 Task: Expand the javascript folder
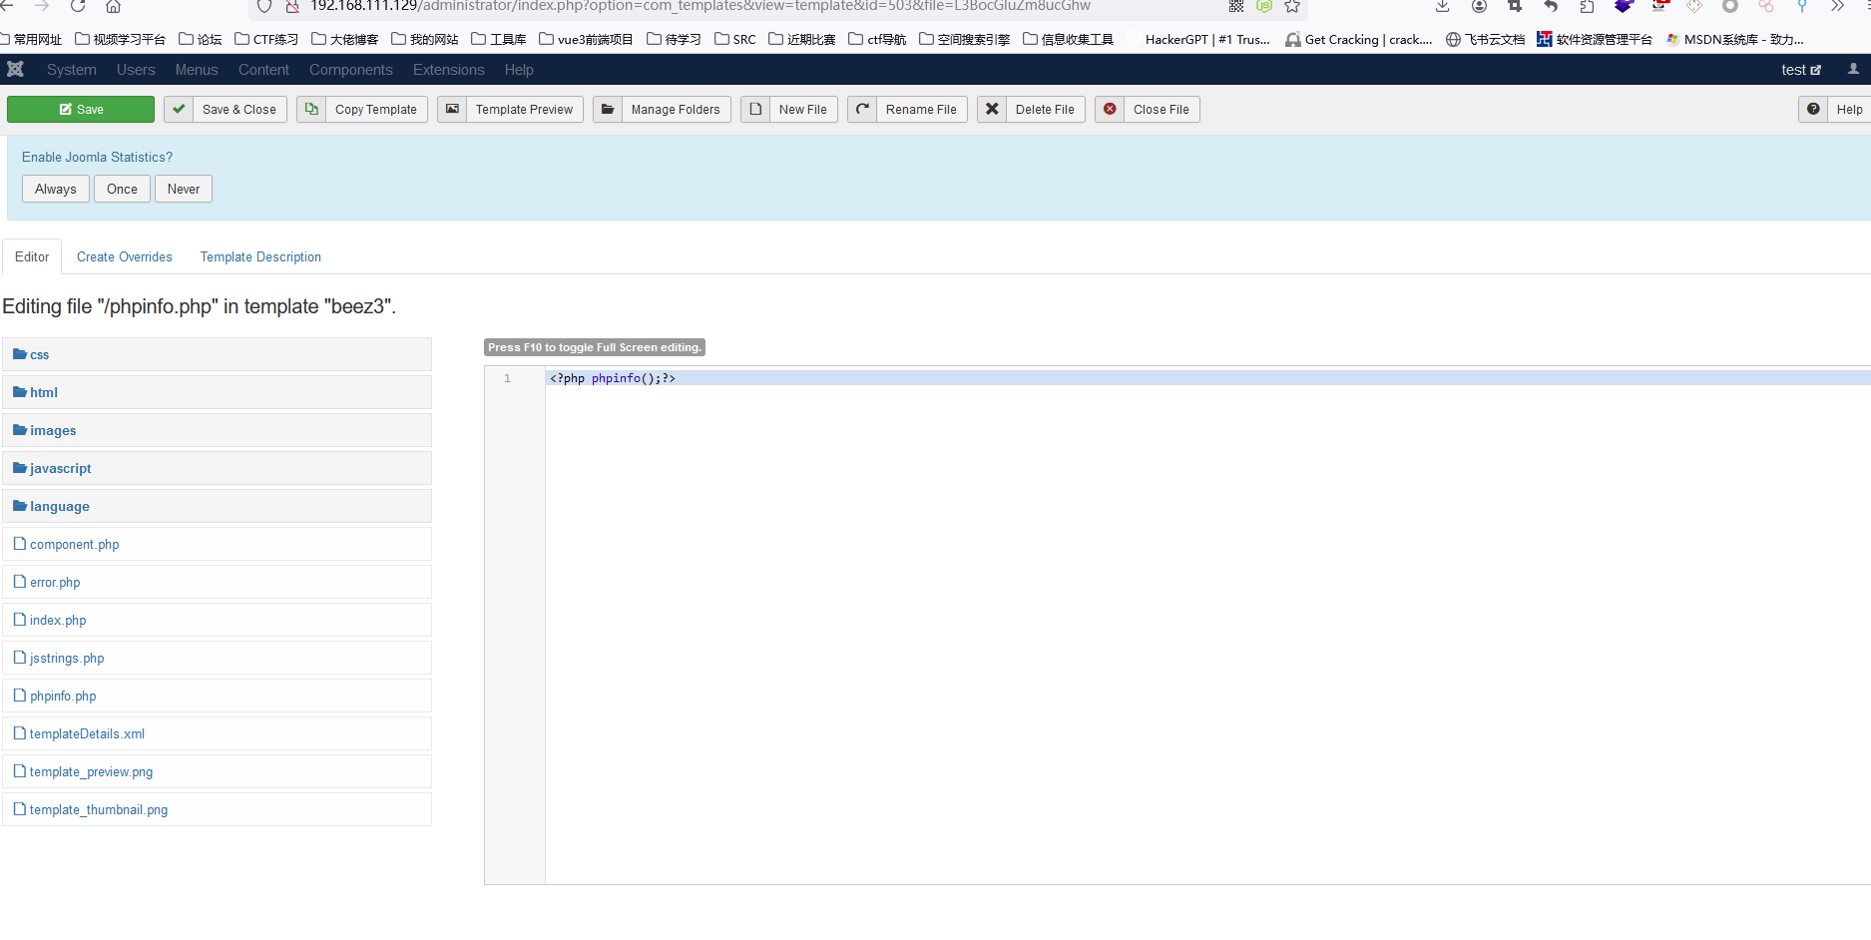[x=60, y=469]
